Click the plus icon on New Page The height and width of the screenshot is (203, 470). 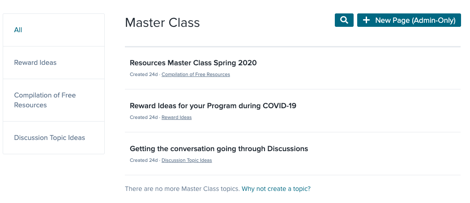tap(366, 20)
